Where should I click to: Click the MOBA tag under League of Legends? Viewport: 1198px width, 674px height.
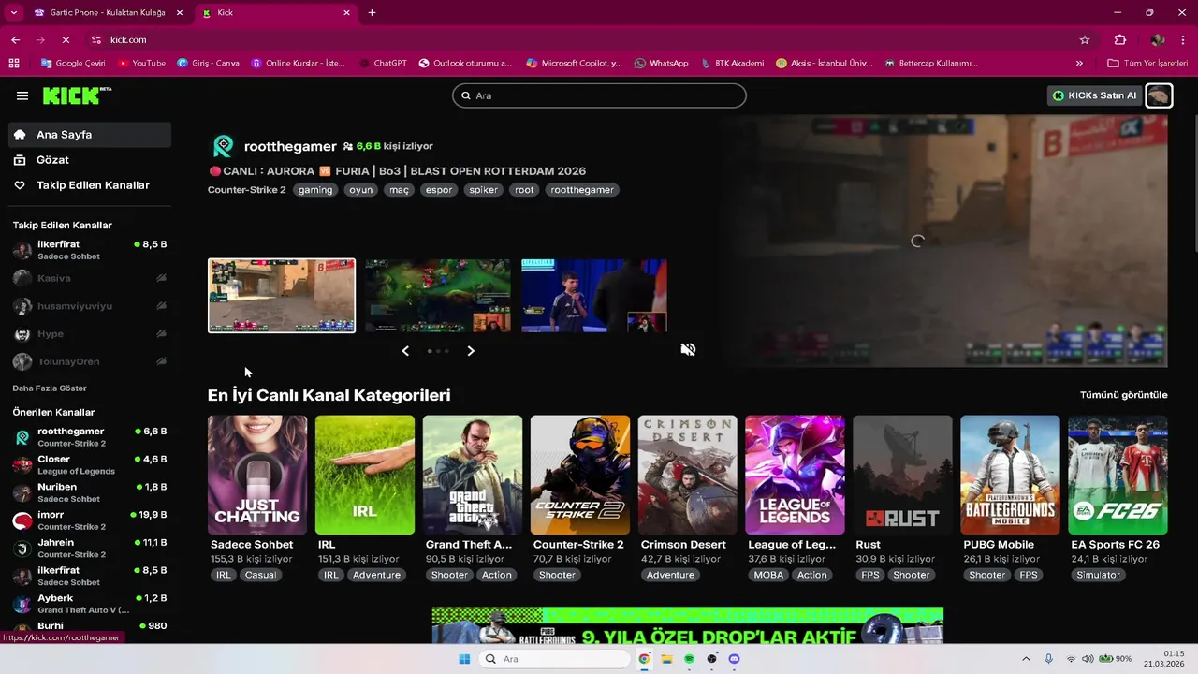tap(768, 575)
